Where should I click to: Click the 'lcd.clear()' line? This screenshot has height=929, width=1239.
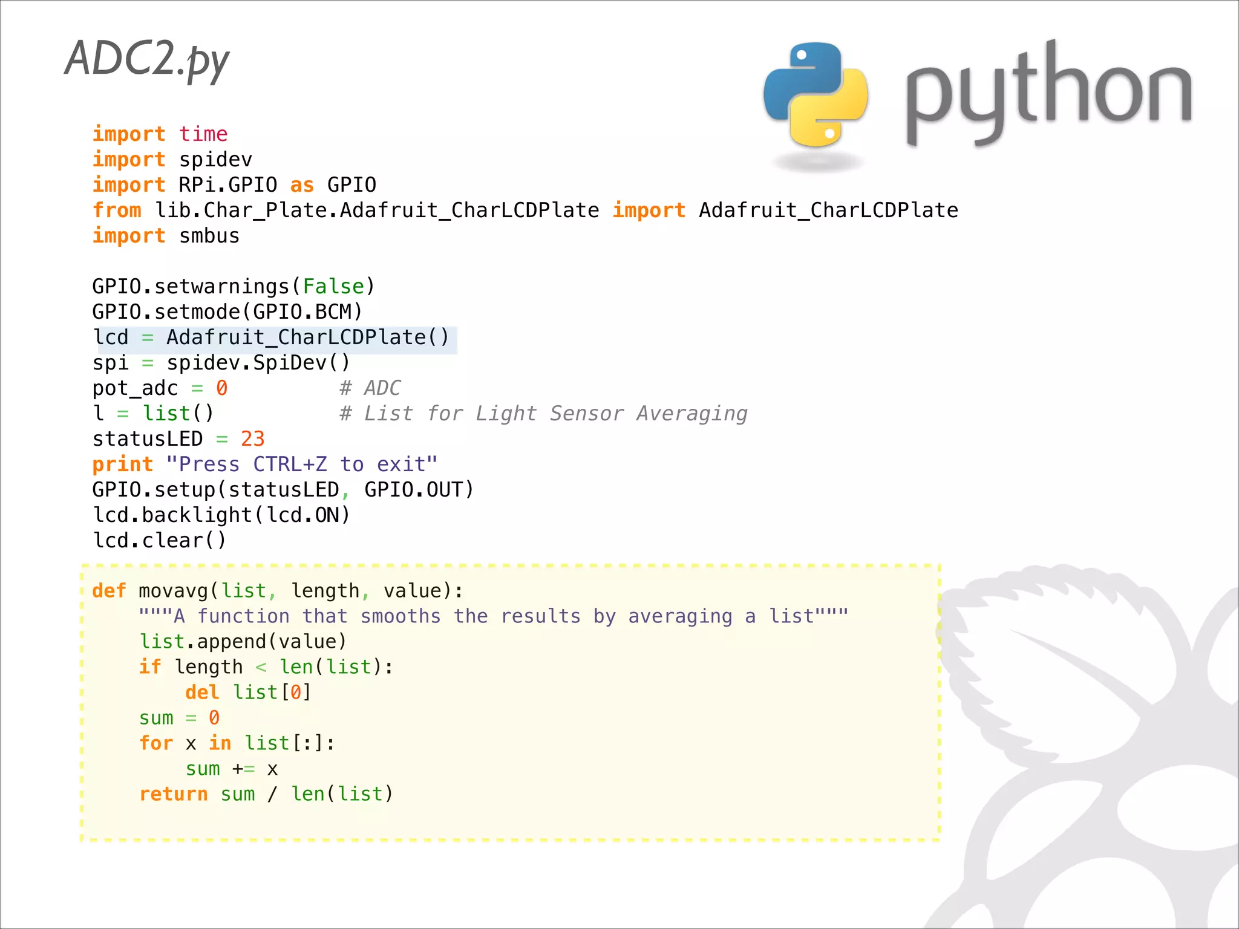[159, 540]
